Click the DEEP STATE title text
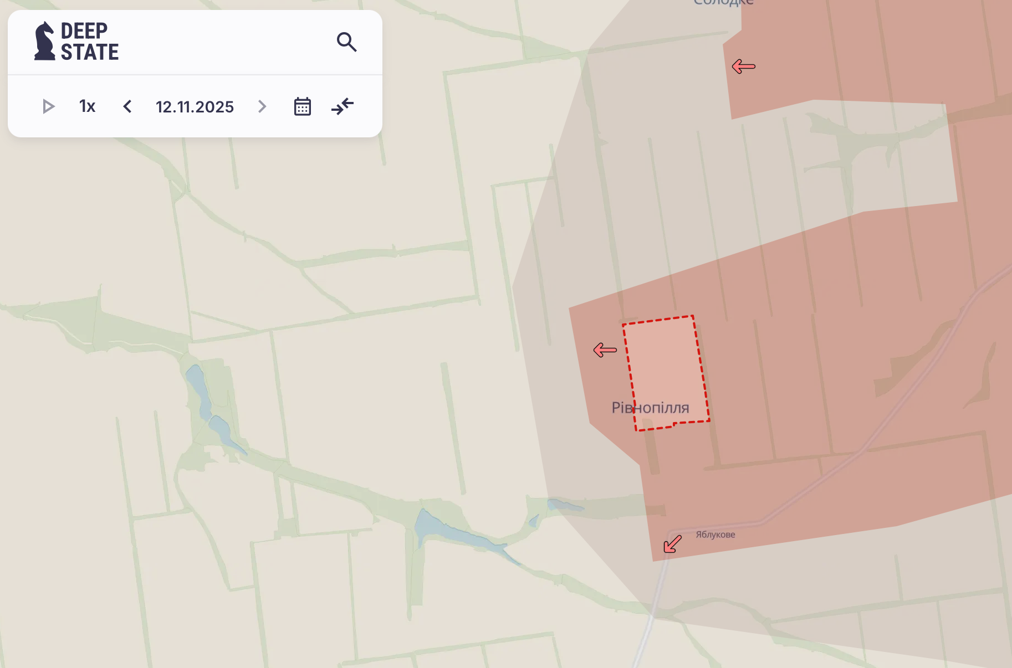The width and height of the screenshot is (1012, 668). (x=89, y=42)
